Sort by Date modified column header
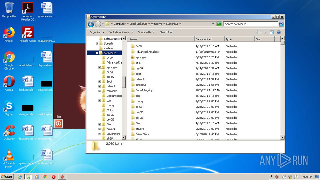This screenshot has width=320, height=180. [x=209, y=39]
